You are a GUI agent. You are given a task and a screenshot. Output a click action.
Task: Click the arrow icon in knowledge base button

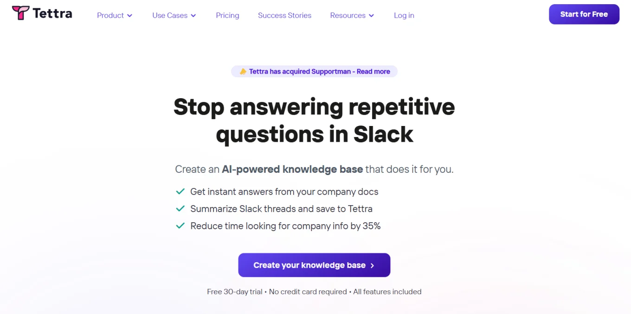(372, 265)
